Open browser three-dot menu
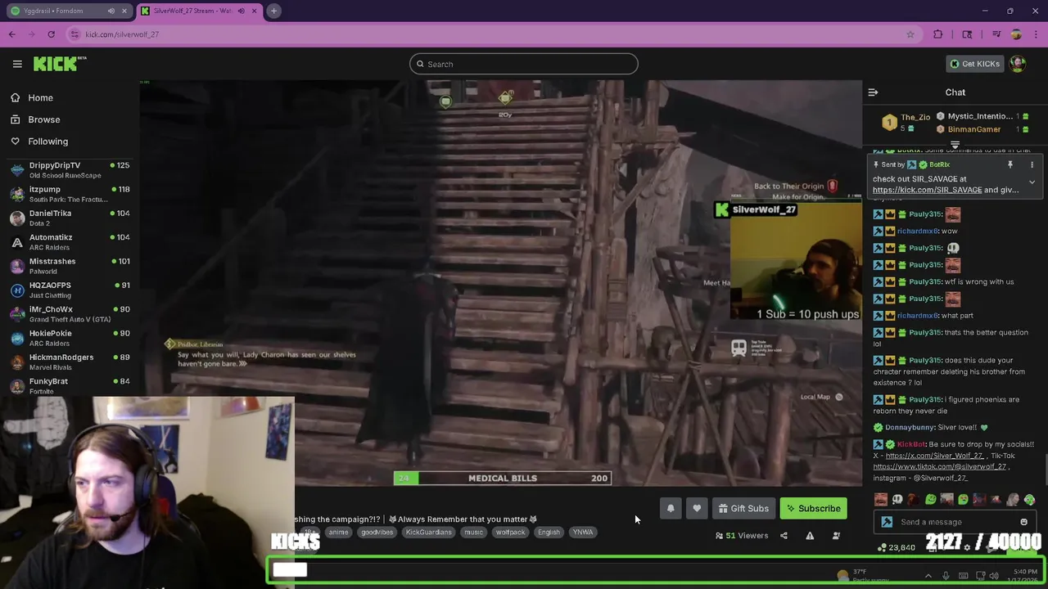 click(x=1035, y=34)
